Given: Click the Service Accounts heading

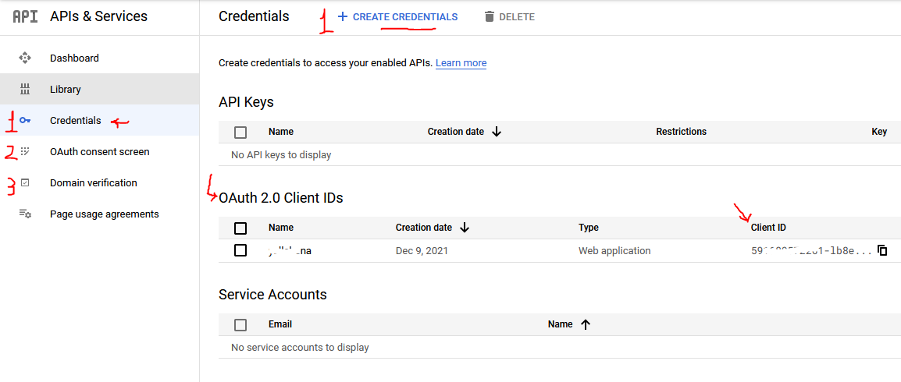Looking at the screenshot, I should click(273, 294).
